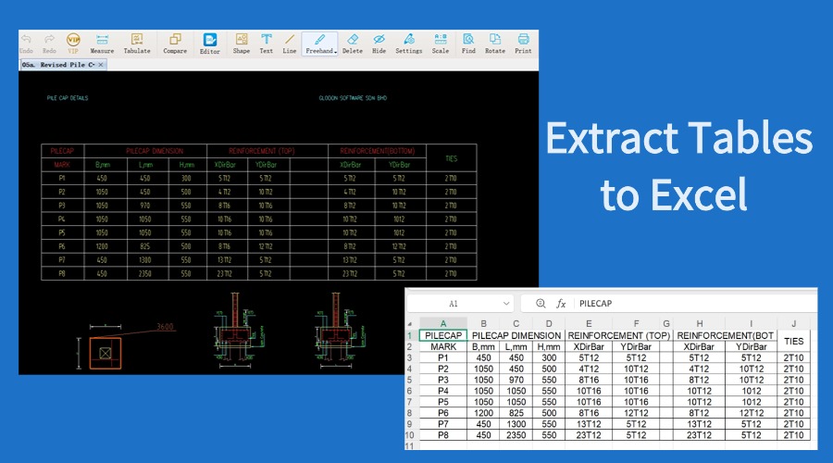The height and width of the screenshot is (463, 833).
Task: Click Excel cell 2350 in row P8
Action: [x=516, y=435]
